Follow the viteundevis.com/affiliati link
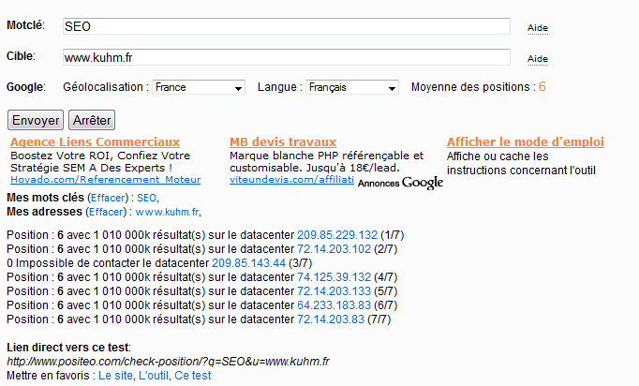639x386 pixels. [x=291, y=180]
